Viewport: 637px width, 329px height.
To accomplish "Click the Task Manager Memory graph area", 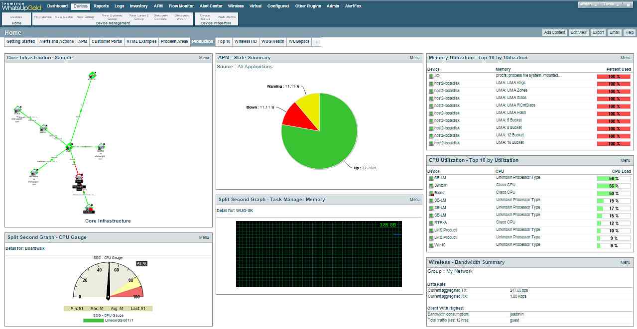I will pos(319,254).
